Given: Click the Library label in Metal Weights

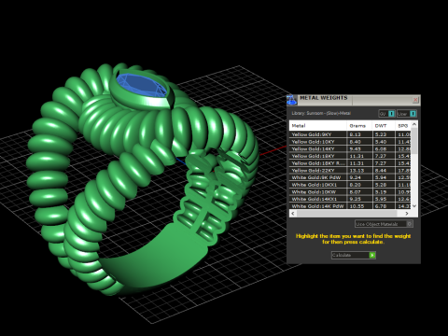Looking at the screenshot, I should (x=321, y=113).
